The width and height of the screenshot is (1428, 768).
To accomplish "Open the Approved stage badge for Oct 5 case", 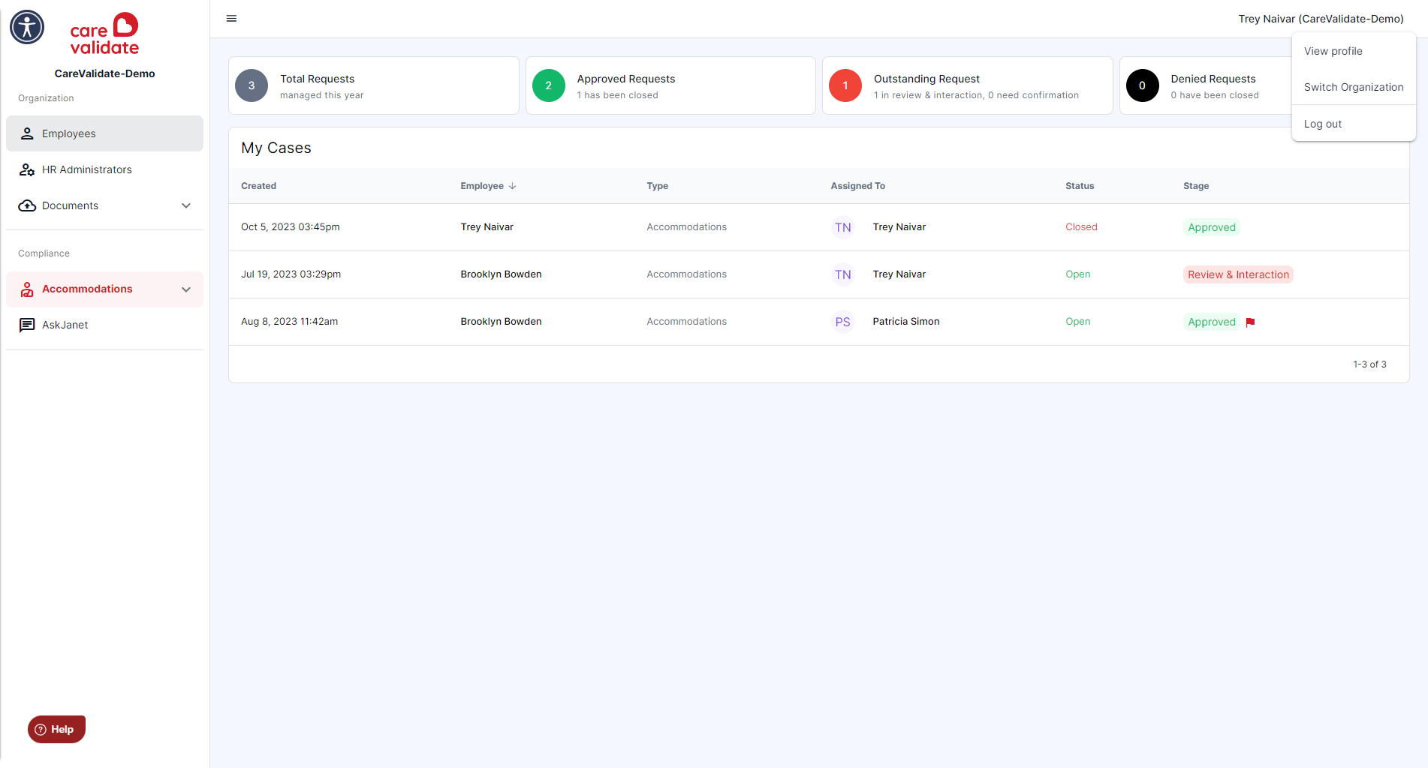I will pos(1211,227).
